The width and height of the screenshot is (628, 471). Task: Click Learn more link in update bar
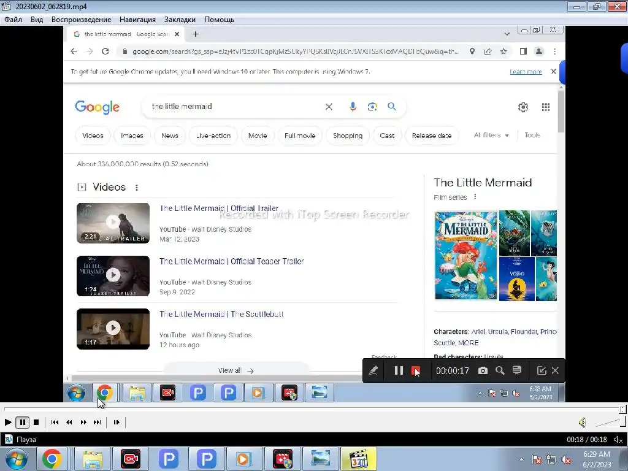pyautogui.click(x=526, y=72)
